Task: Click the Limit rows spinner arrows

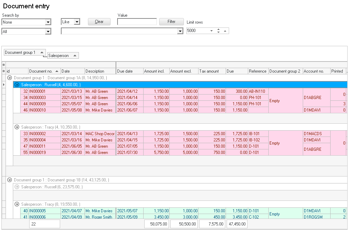Action: tap(218, 31)
